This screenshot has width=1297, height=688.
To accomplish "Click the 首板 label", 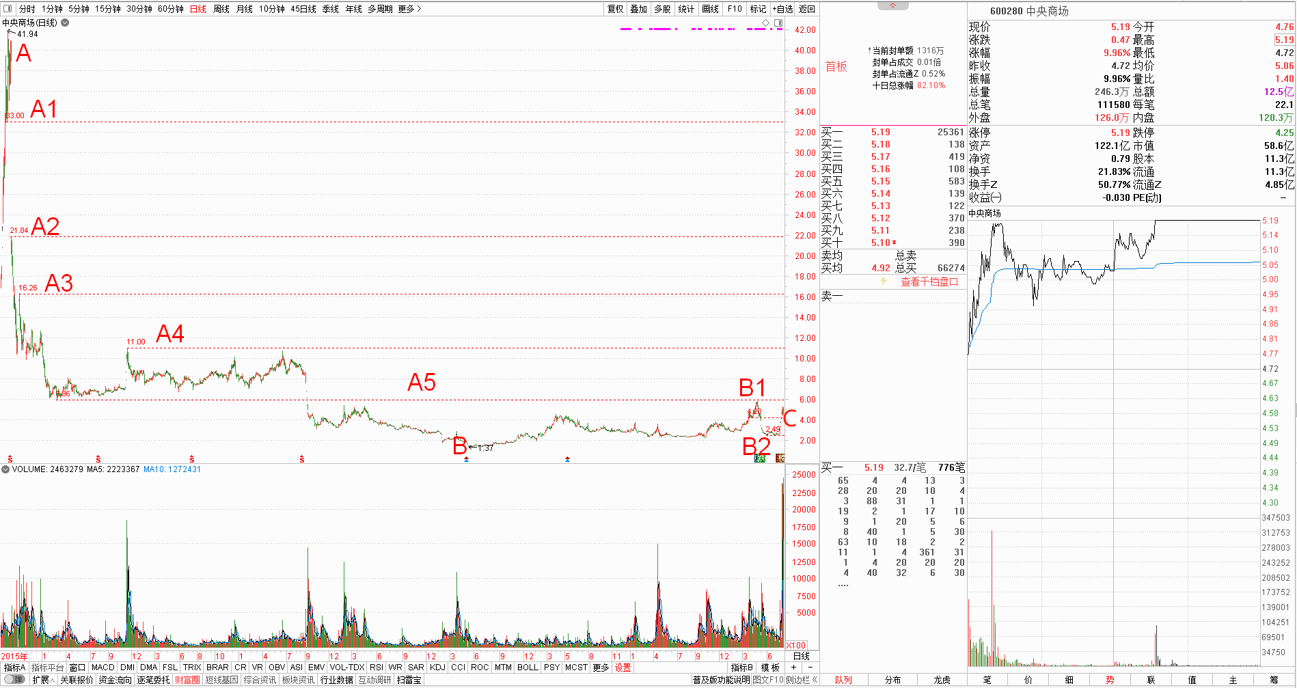I will tap(836, 66).
